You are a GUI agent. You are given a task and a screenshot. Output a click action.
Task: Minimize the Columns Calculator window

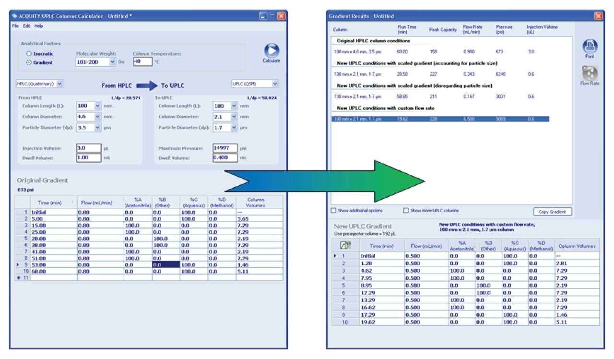(x=263, y=16)
